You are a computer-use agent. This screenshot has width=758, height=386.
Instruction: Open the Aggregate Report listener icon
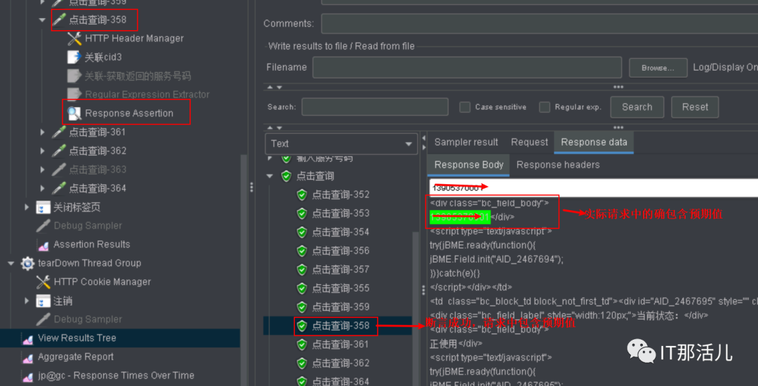(27, 357)
